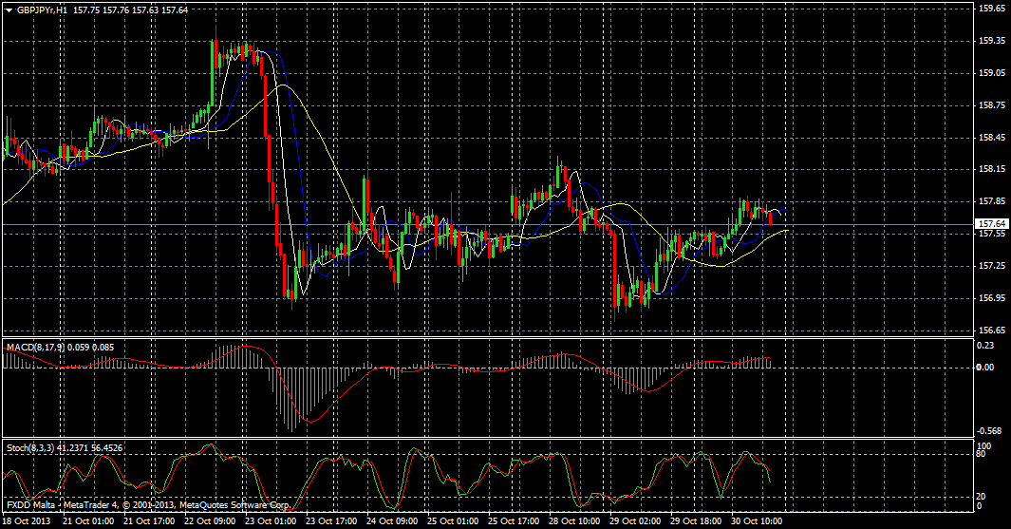
Task: Click the MACD zero level label 0.00
Action: [985, 368]
